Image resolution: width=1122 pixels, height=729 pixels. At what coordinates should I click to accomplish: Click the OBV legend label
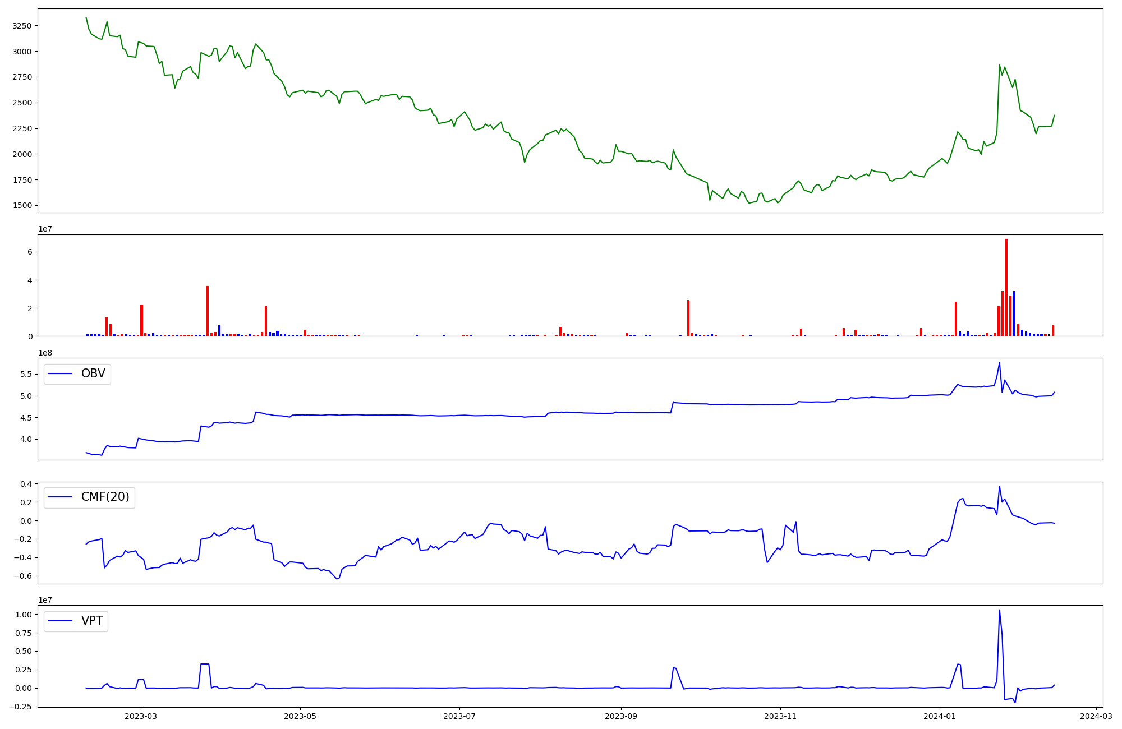pos(93,373)
